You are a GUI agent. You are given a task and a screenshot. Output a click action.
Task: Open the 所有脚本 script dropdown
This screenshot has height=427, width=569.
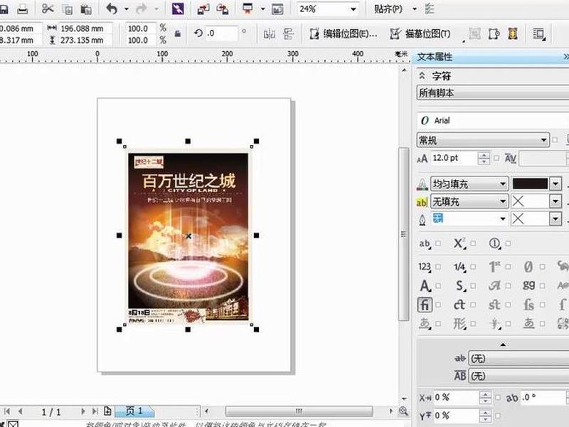(493, 93)
